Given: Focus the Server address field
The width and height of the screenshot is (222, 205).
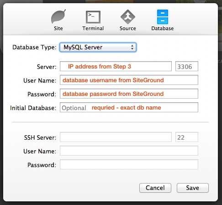Looking at the screenshot, I should pos(116,66).
